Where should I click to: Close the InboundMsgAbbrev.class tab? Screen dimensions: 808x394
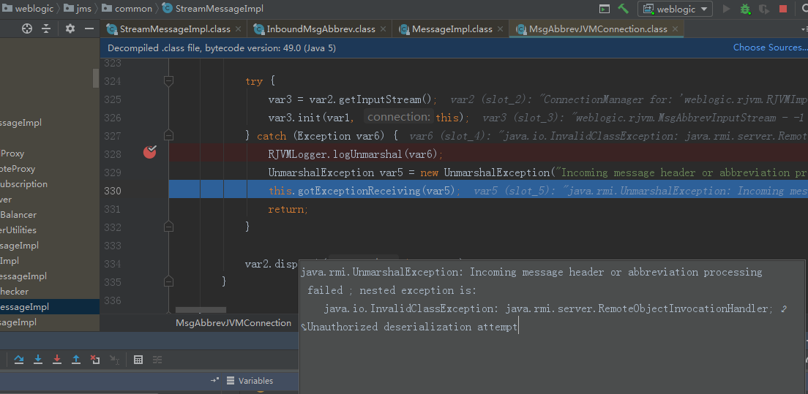pyautogui.click(x=383, y=29)
